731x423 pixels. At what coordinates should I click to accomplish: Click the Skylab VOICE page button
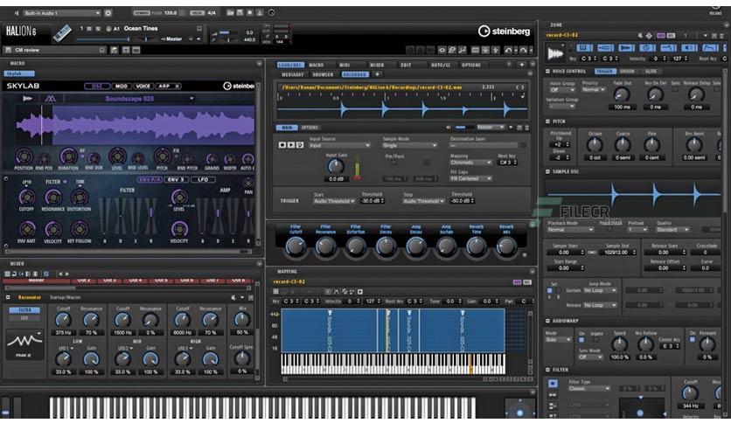[143, 87]
